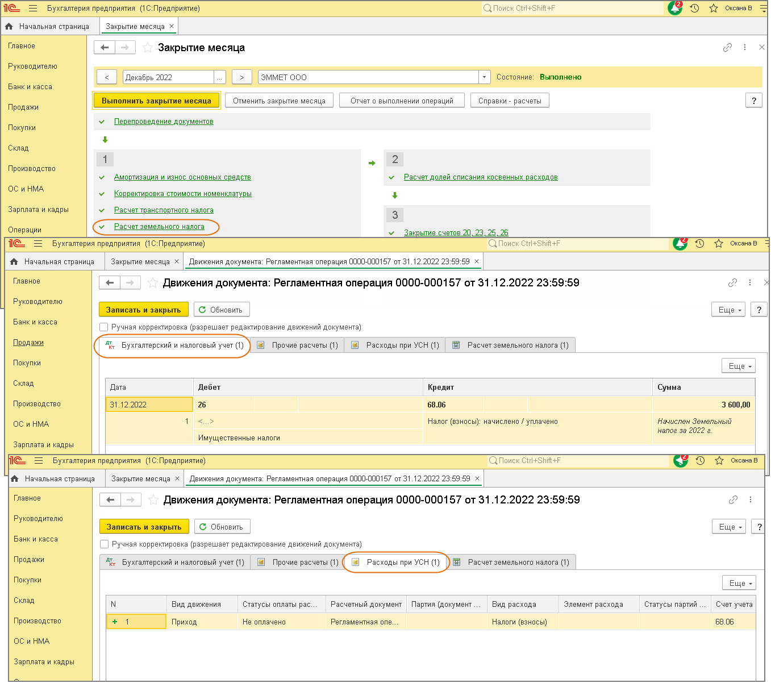
Task: Click the Выполнить закрытие месяца button
Action: pos(156,101)
